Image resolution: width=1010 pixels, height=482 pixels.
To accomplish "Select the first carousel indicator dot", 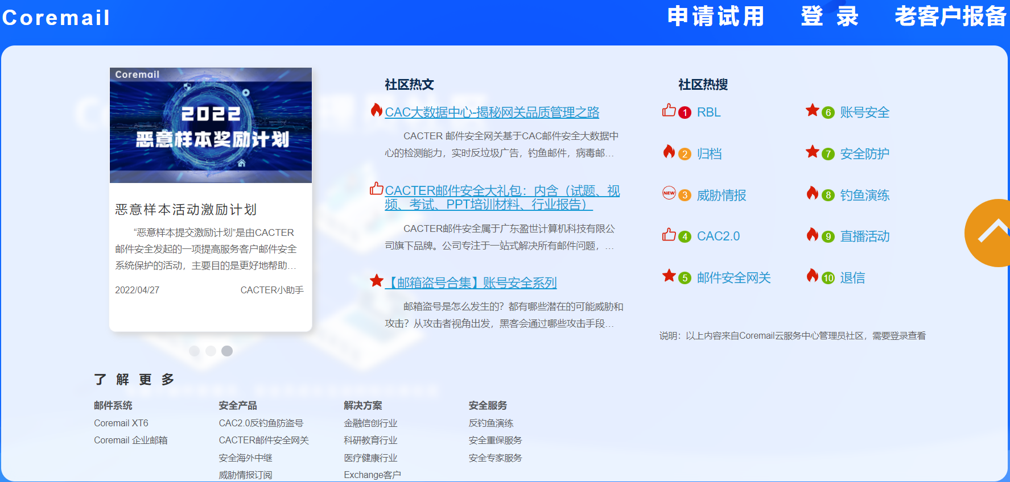I will [194, 351].
